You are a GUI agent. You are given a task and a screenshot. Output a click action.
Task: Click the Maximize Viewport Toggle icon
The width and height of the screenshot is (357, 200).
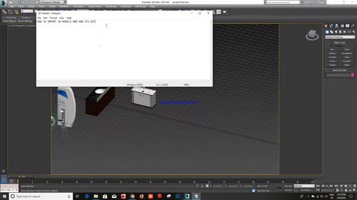click(355, 190)
